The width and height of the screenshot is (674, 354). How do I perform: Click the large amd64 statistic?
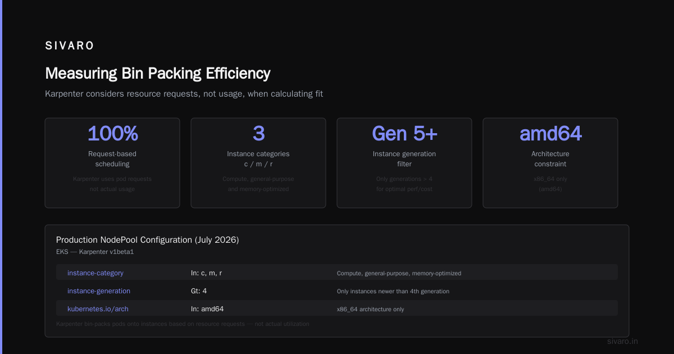coord(550,134)
